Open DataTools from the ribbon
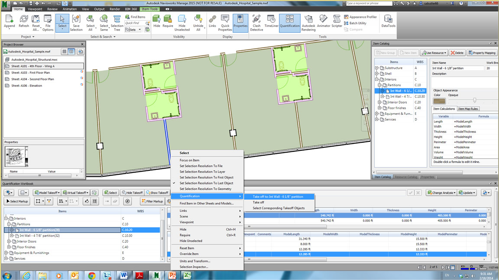The image size is (499, 280). (x=388, y=22)
